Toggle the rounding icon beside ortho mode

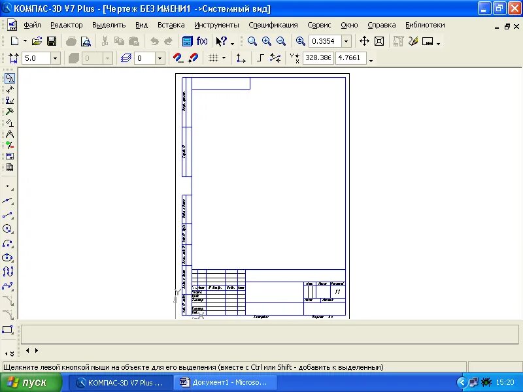pyautogui.click(x=275, y=58)
